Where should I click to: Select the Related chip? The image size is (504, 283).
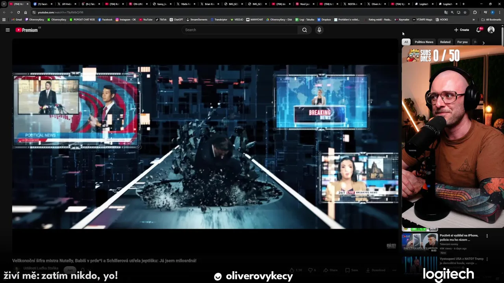pos(445,42)
